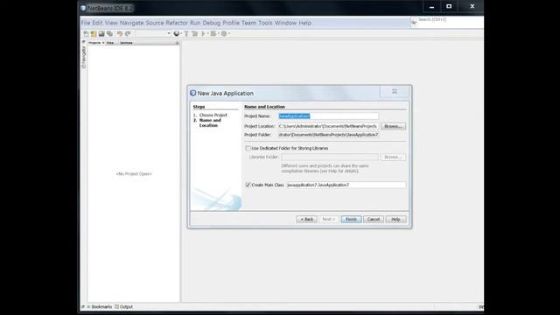Expand the browser globe dropdown arrow

click(181, 33)
